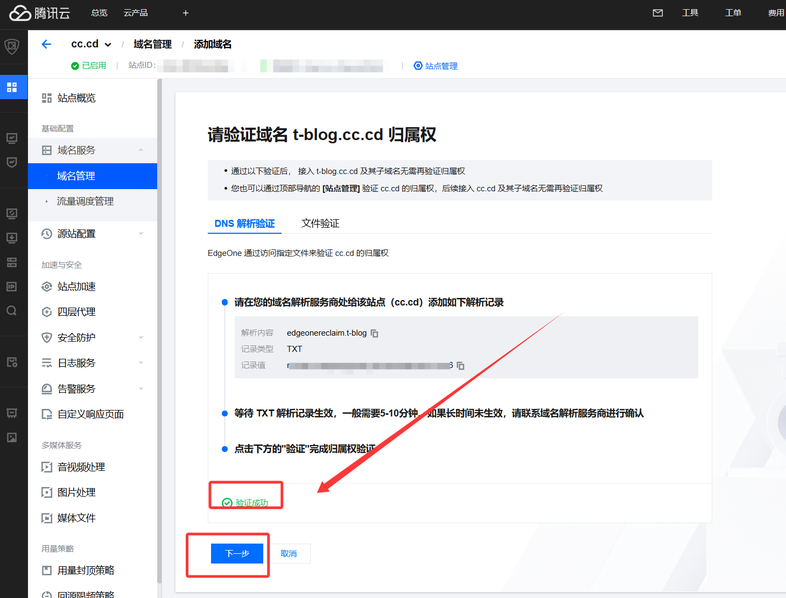Open the grid dashboard icon in left rail
This screenshot has width=786, height=598.
tap(12, 87)
